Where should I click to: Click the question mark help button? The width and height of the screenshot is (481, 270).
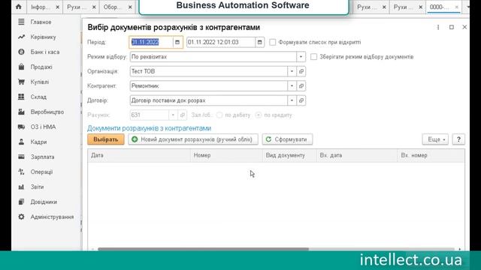coord(458,139)
